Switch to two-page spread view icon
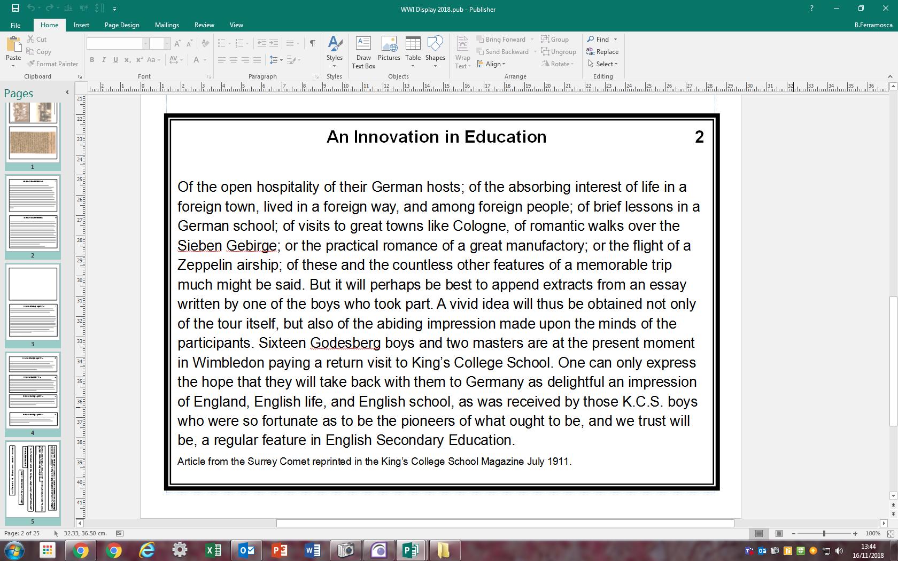 (x=779, y=533)
